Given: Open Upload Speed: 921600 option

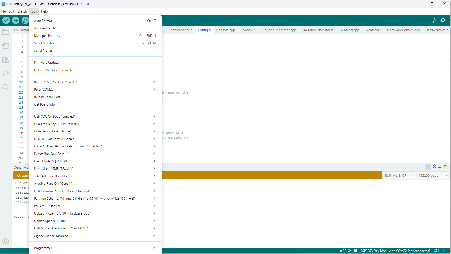Looking at the screenshot, I should point(95,221).
